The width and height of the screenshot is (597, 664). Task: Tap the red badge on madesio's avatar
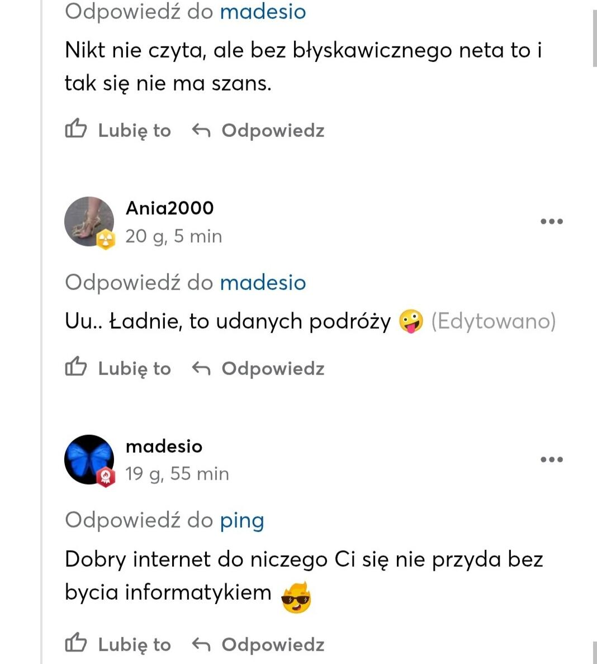pos(105,478)
